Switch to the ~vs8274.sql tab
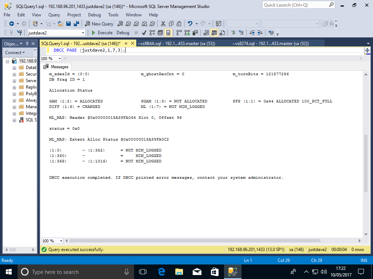This screenshot has height=279, width=373. click(270, 43)
